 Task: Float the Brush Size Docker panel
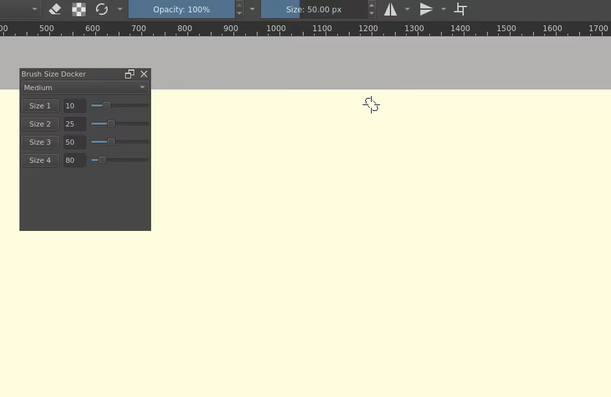(x=129, y=74)
